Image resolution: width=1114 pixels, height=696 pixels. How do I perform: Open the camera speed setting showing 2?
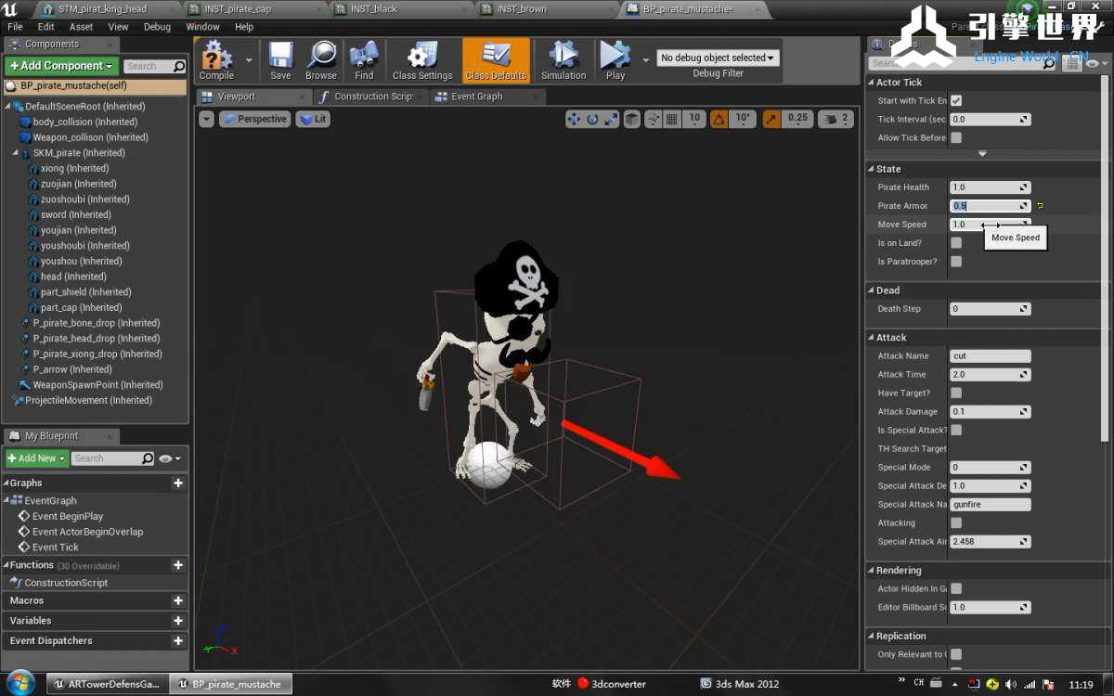click(x=836, y=119)
